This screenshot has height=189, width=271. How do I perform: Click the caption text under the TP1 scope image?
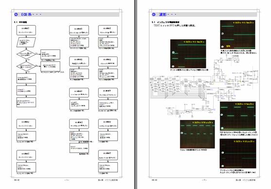click(238, 52)
